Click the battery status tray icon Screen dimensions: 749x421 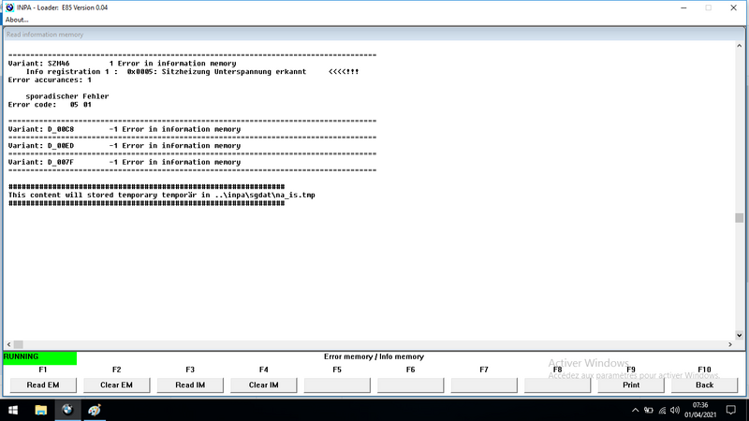pyautogui.click(x=648, y=410)
